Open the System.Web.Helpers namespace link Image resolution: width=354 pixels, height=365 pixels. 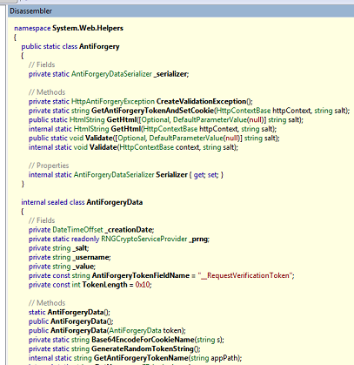pos(88,28)
